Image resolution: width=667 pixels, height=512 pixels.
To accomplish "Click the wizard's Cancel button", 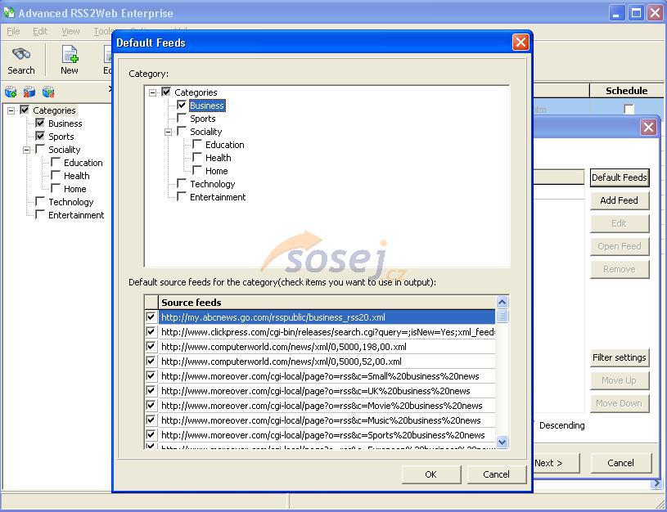I will [x=620, y=463].
